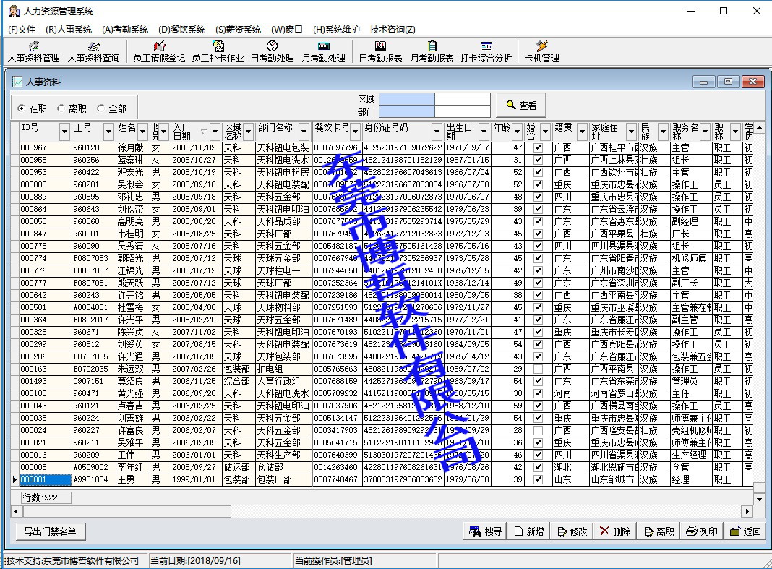
Task: Toggle 婚否 checkbox for employee 朱远双
Action: click(x=537, y=369)
